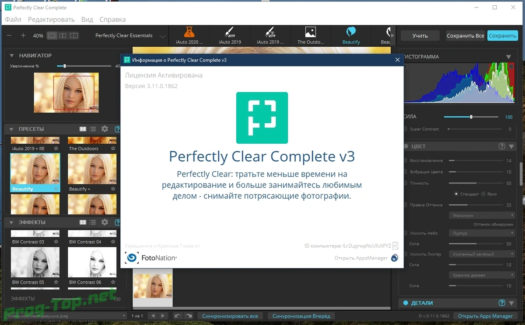Open the Presets panel help icon
Image resolution: width=525 pixels, height=325 pixels.
coord(117,129)
